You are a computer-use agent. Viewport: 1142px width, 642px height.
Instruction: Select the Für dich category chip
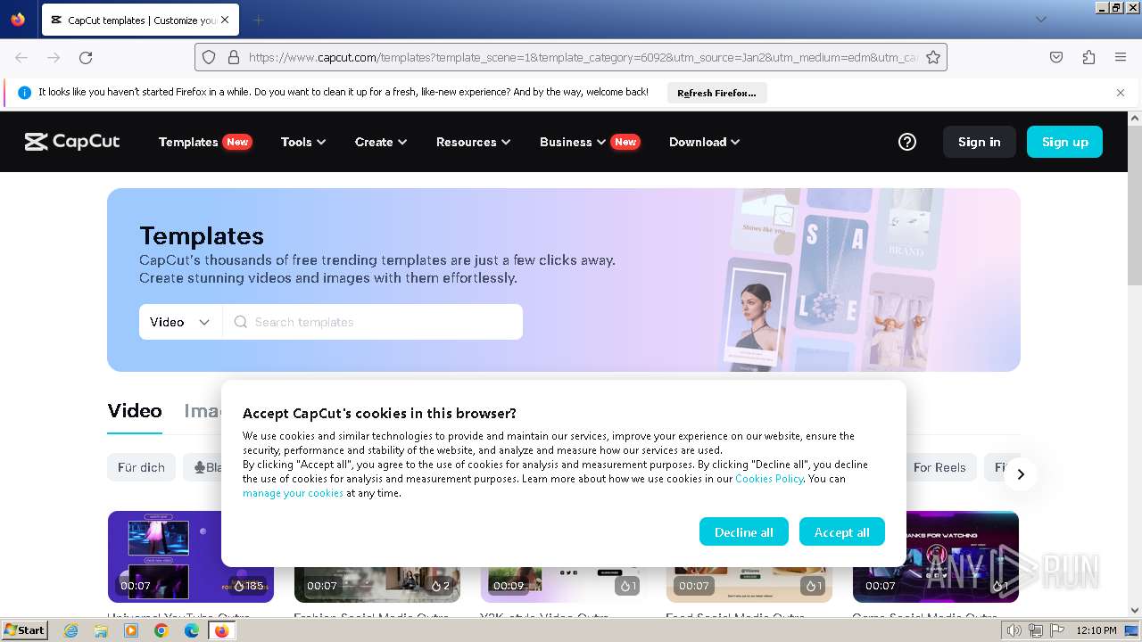(141, 467)
